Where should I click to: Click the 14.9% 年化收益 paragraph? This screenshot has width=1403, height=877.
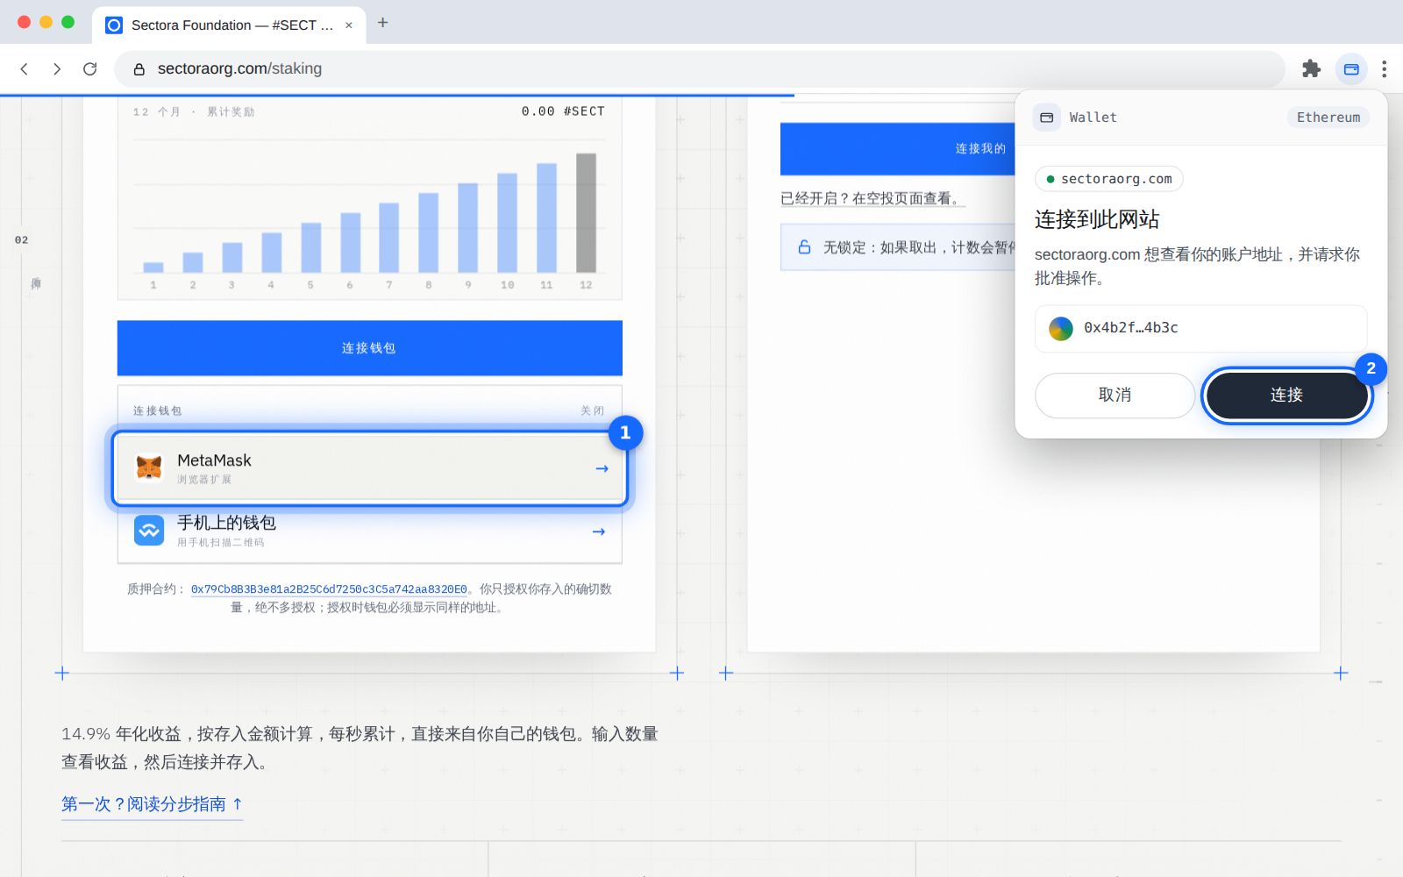click(x=360, y=747)
